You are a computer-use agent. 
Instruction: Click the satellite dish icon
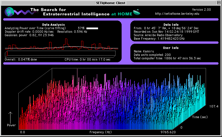pos(136,12)
